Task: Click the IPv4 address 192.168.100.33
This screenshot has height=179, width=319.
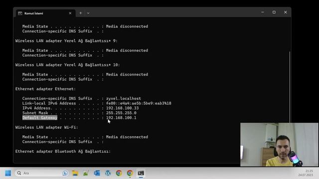Action: [123, 108]
